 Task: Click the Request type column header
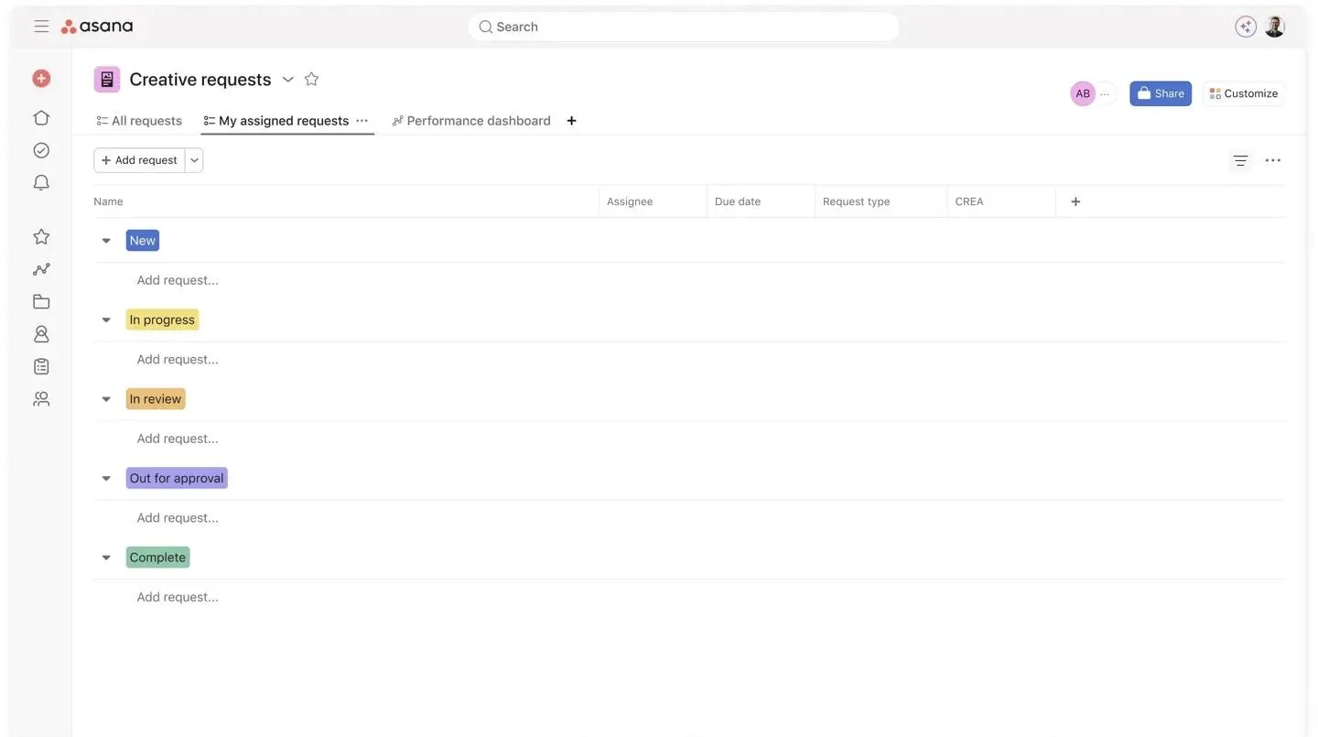[880, 201]
